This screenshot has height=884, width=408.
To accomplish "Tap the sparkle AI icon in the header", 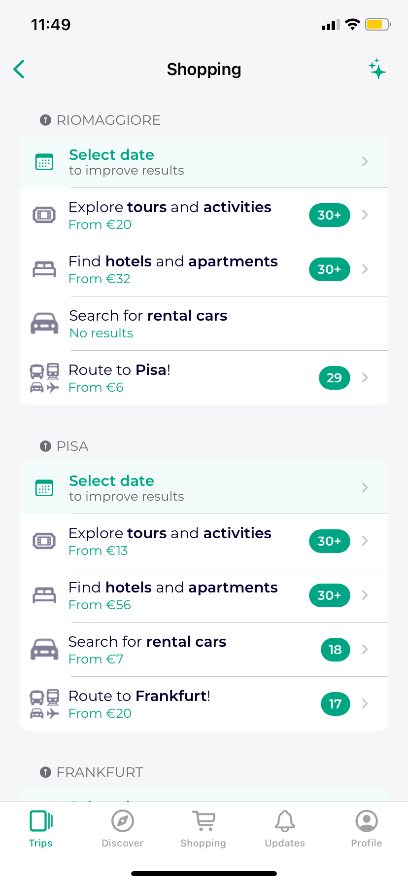I will [x=377, y=69].
